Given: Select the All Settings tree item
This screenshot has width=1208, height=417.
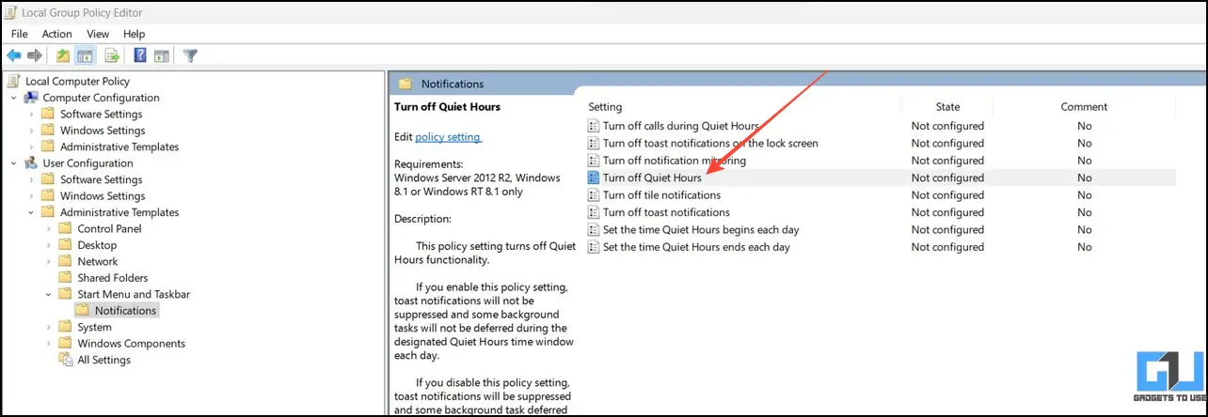Looking at the screenshot, I should (x=103, y=360).
